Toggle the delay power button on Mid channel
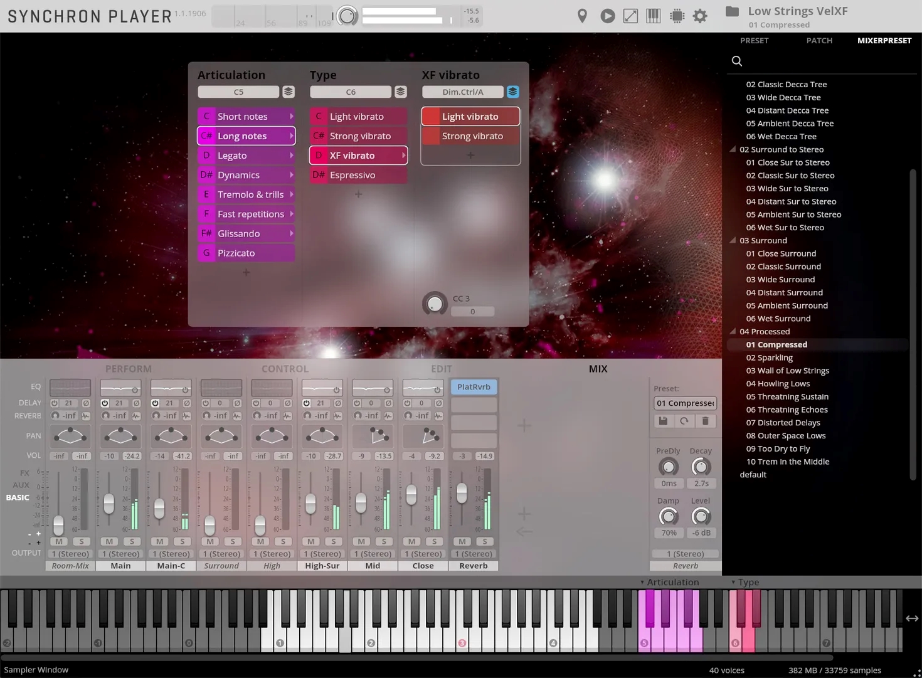 pyautogui.click(x=357, y=403)
